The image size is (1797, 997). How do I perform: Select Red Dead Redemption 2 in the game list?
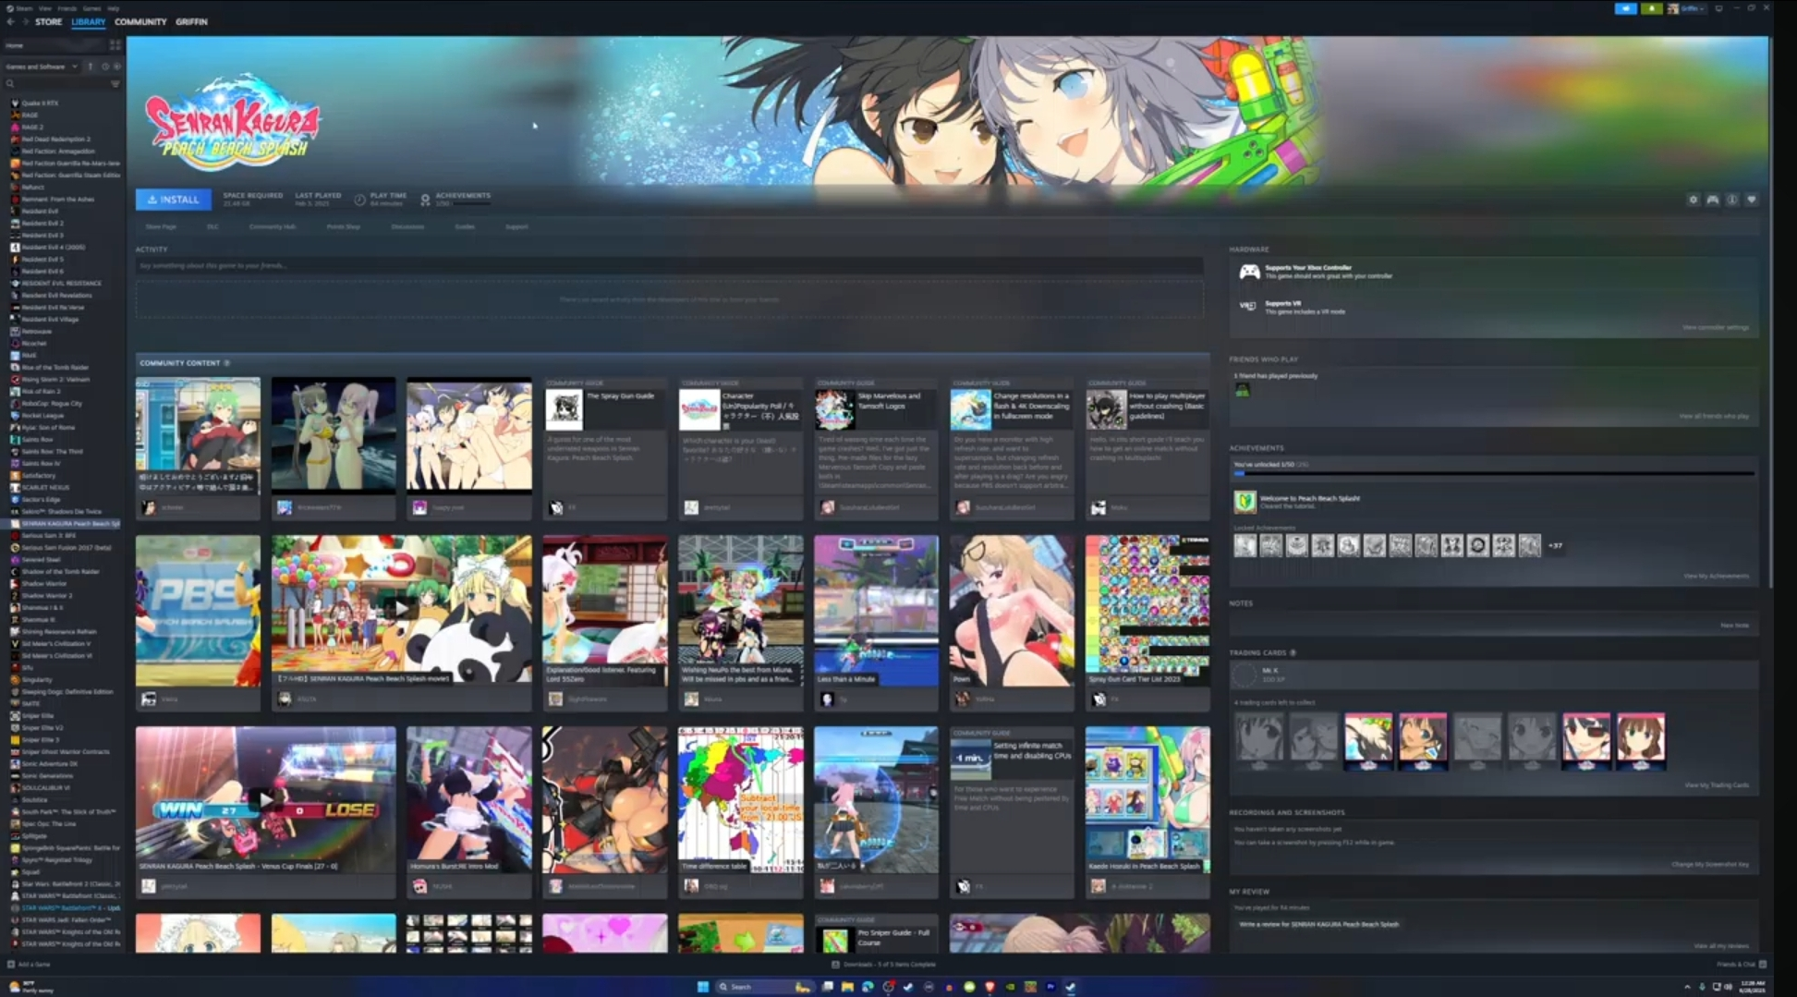[x=55, y=139]
